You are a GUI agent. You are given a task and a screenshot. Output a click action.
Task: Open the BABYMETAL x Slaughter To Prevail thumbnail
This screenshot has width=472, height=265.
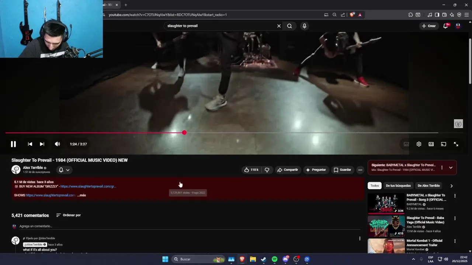386,203
